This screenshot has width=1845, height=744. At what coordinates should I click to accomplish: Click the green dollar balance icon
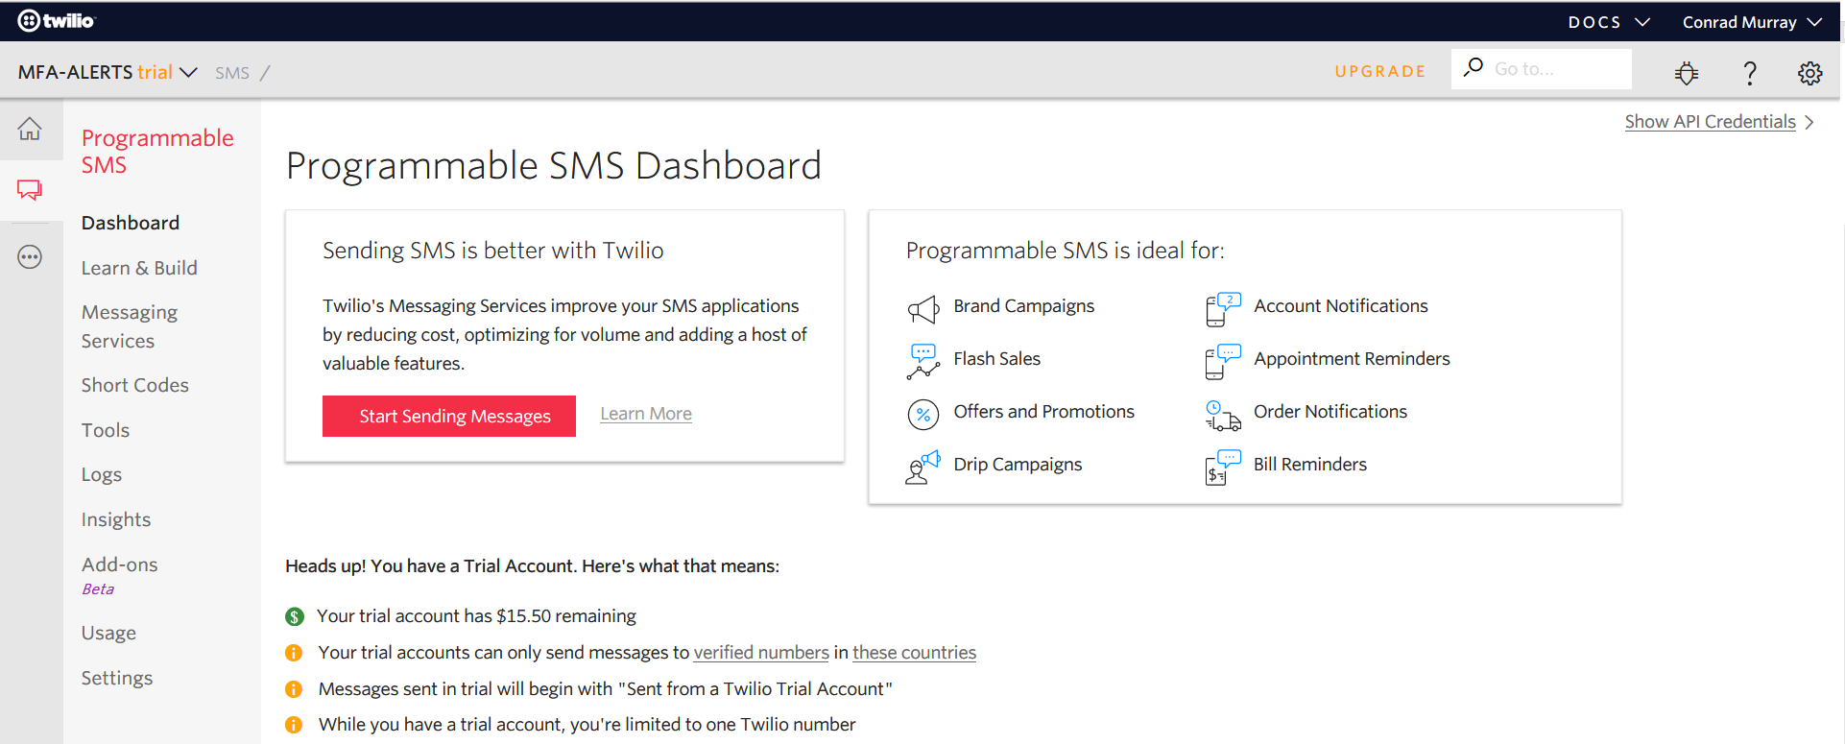(x=295, y=616)
